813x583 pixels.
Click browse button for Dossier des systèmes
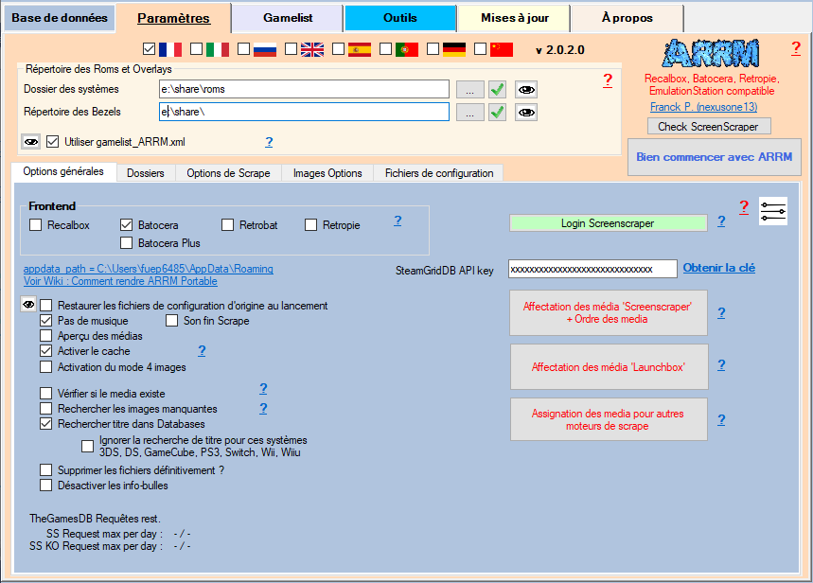[x=469, y=89]
